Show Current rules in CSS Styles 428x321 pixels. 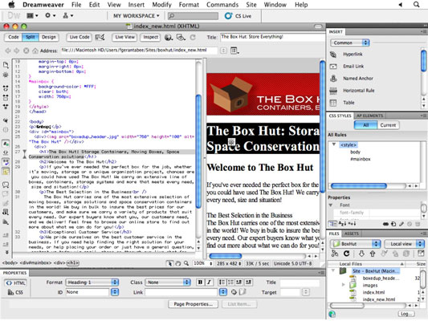(388, 125)
